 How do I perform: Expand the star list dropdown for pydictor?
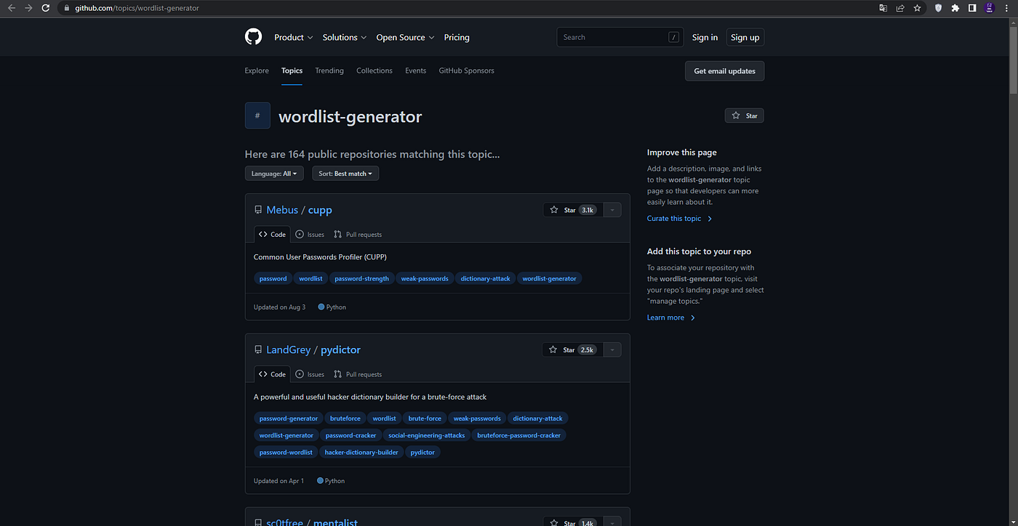(x=612, y=350)
